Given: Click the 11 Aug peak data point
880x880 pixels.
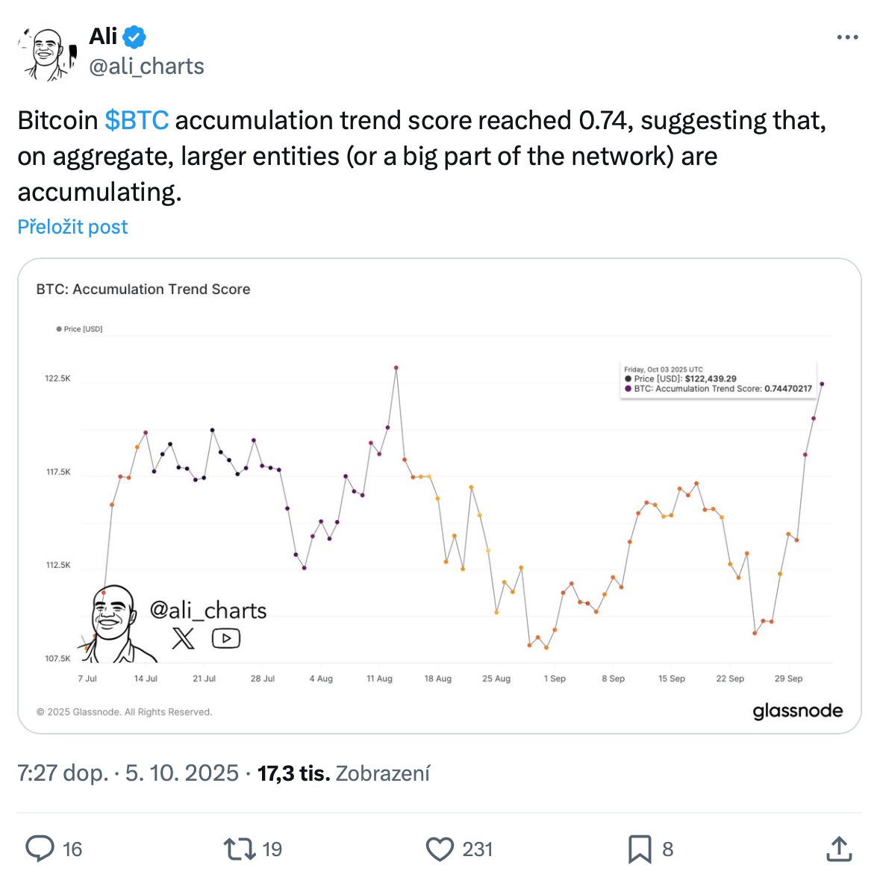Looking at the screenshot, I should (x=396, y=368).
